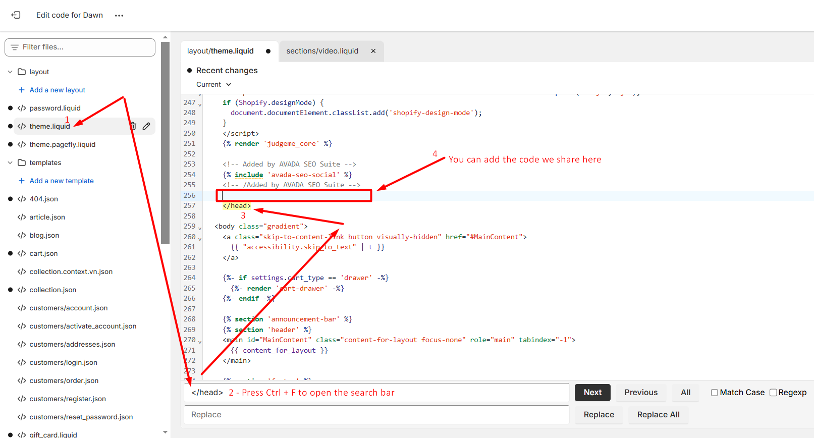Click the highlighted </head> tag on line 257
This screenshot has width=814, height=438.
237,205
